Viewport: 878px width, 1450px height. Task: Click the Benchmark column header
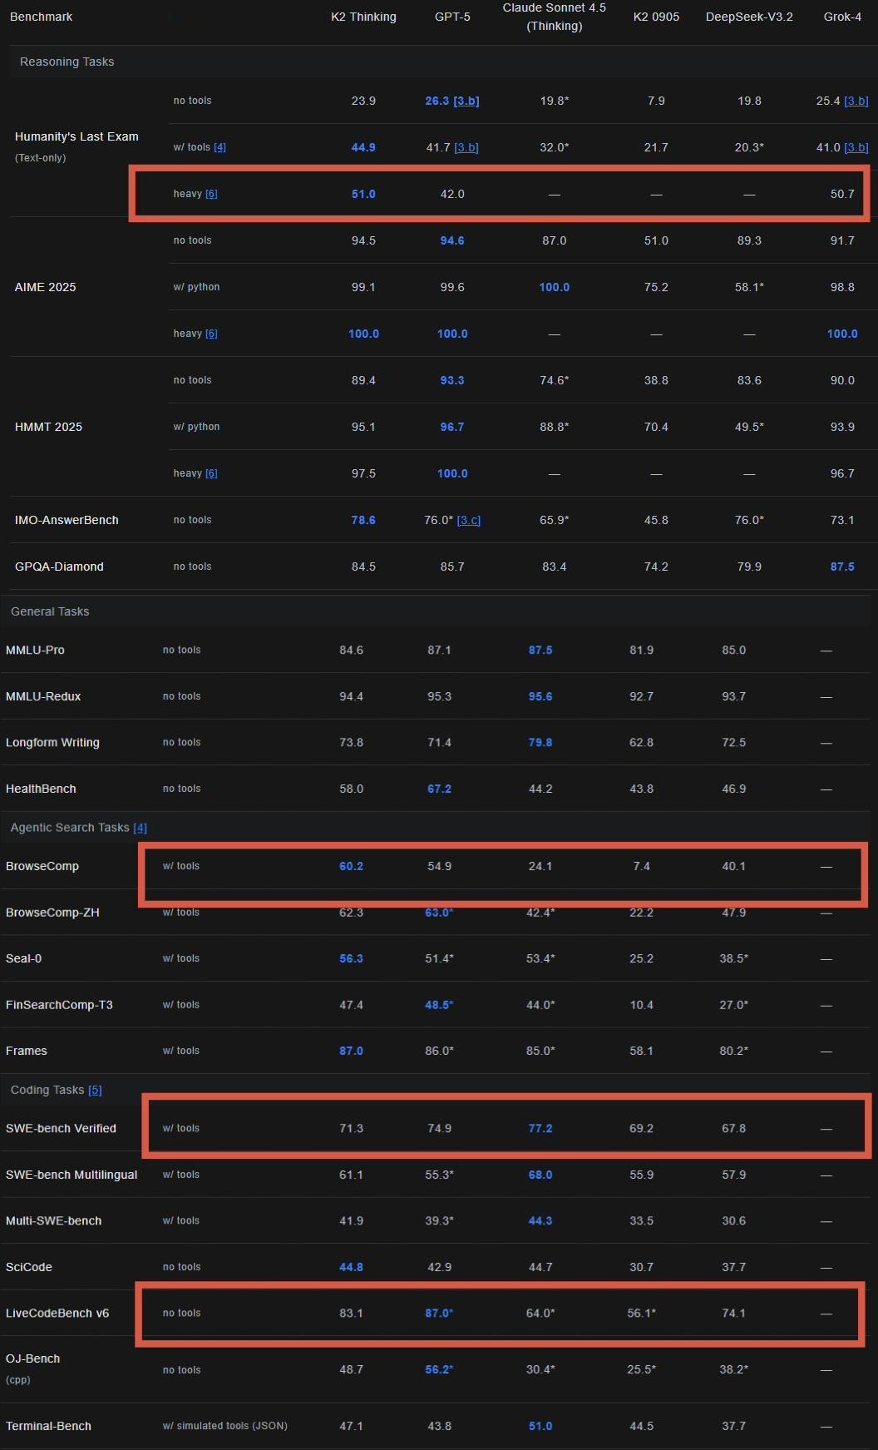[41, 17]
